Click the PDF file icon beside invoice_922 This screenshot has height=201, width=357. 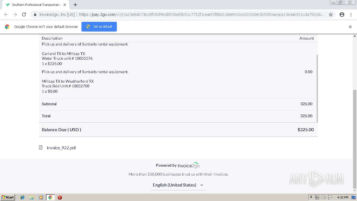pos(41,147)
